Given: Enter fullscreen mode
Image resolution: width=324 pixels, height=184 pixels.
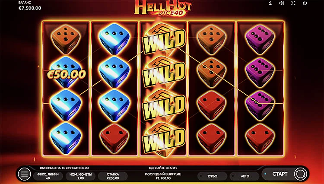Looking at the screenshot, I should click(x=293, y=3).
